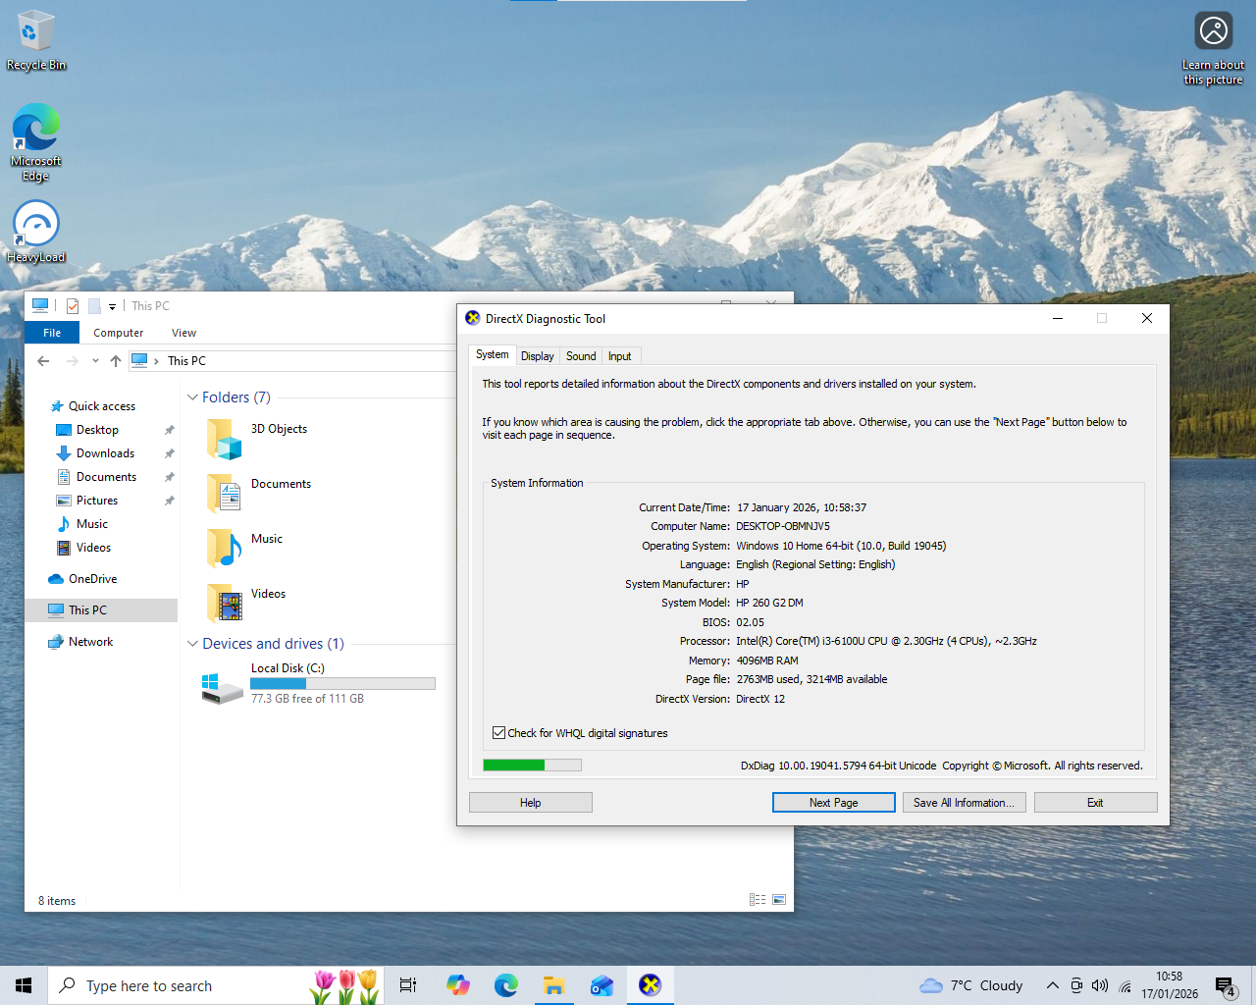
Task: Open the DirectX Diagnostic Tool icon in the taskbar
Action: click(x=650, y=985)
